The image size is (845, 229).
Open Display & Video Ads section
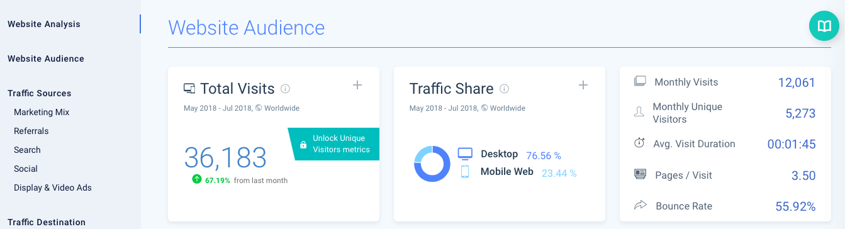[x=53, y=187]
